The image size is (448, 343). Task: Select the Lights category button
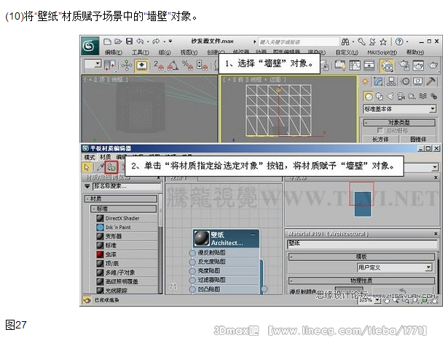pos(390,97)
